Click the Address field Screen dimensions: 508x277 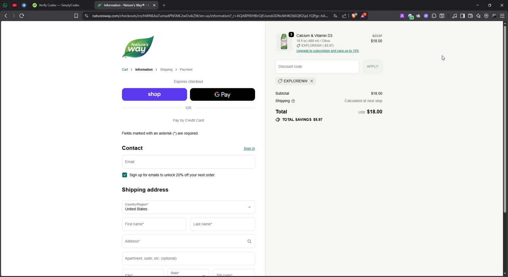tap(188, 242)
